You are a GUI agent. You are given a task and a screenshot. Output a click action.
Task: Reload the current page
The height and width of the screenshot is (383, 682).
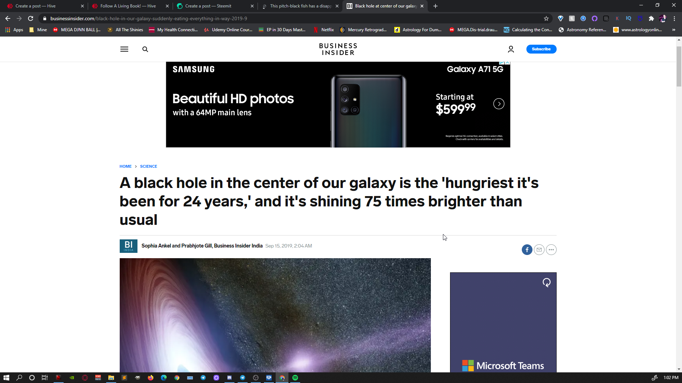(31, 18)
